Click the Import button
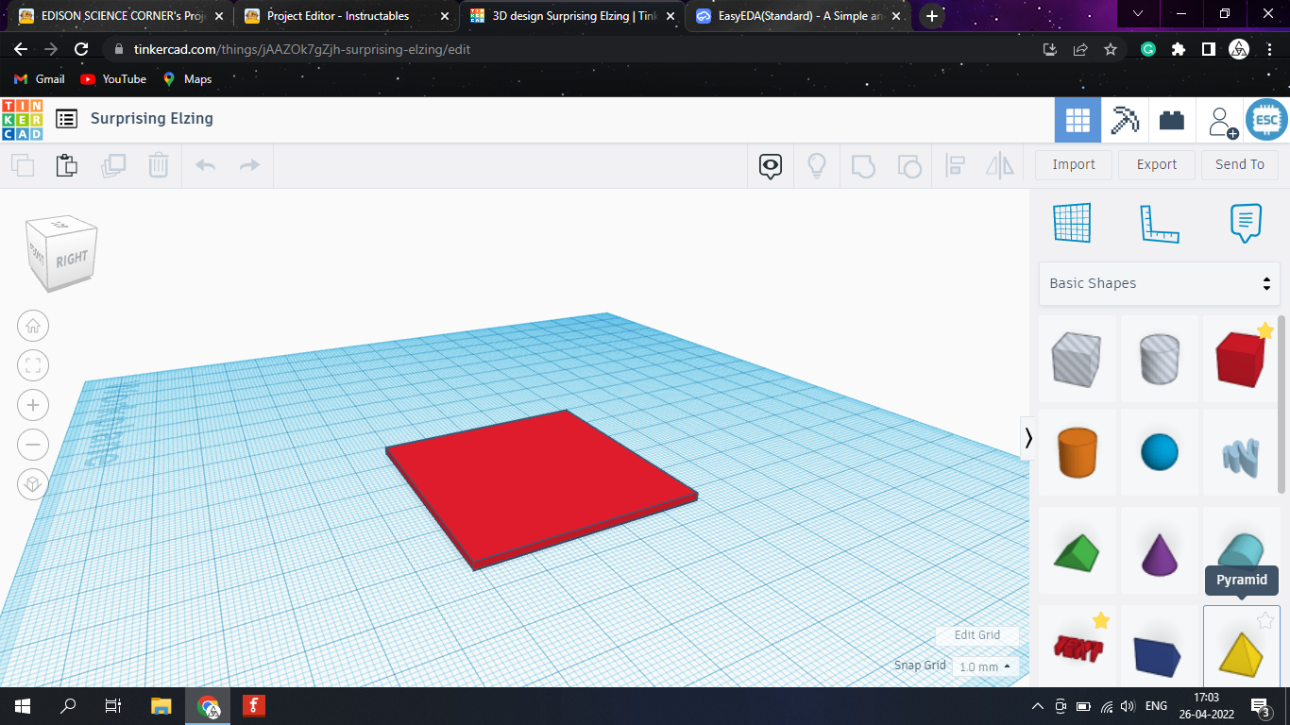 click(1074, 164)
